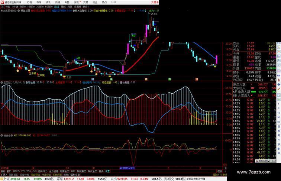The image size is (281, 181).
Task: Expand the 扩展 panel
Action: (4, 175)
